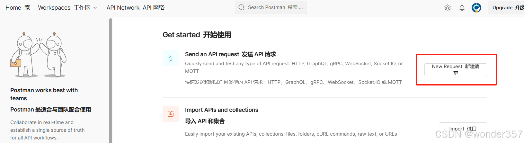Click the magnifier icon in Search Postman
Image resolution: width=524 pixels, height=143 pixels.
click(x=242, y=7)
